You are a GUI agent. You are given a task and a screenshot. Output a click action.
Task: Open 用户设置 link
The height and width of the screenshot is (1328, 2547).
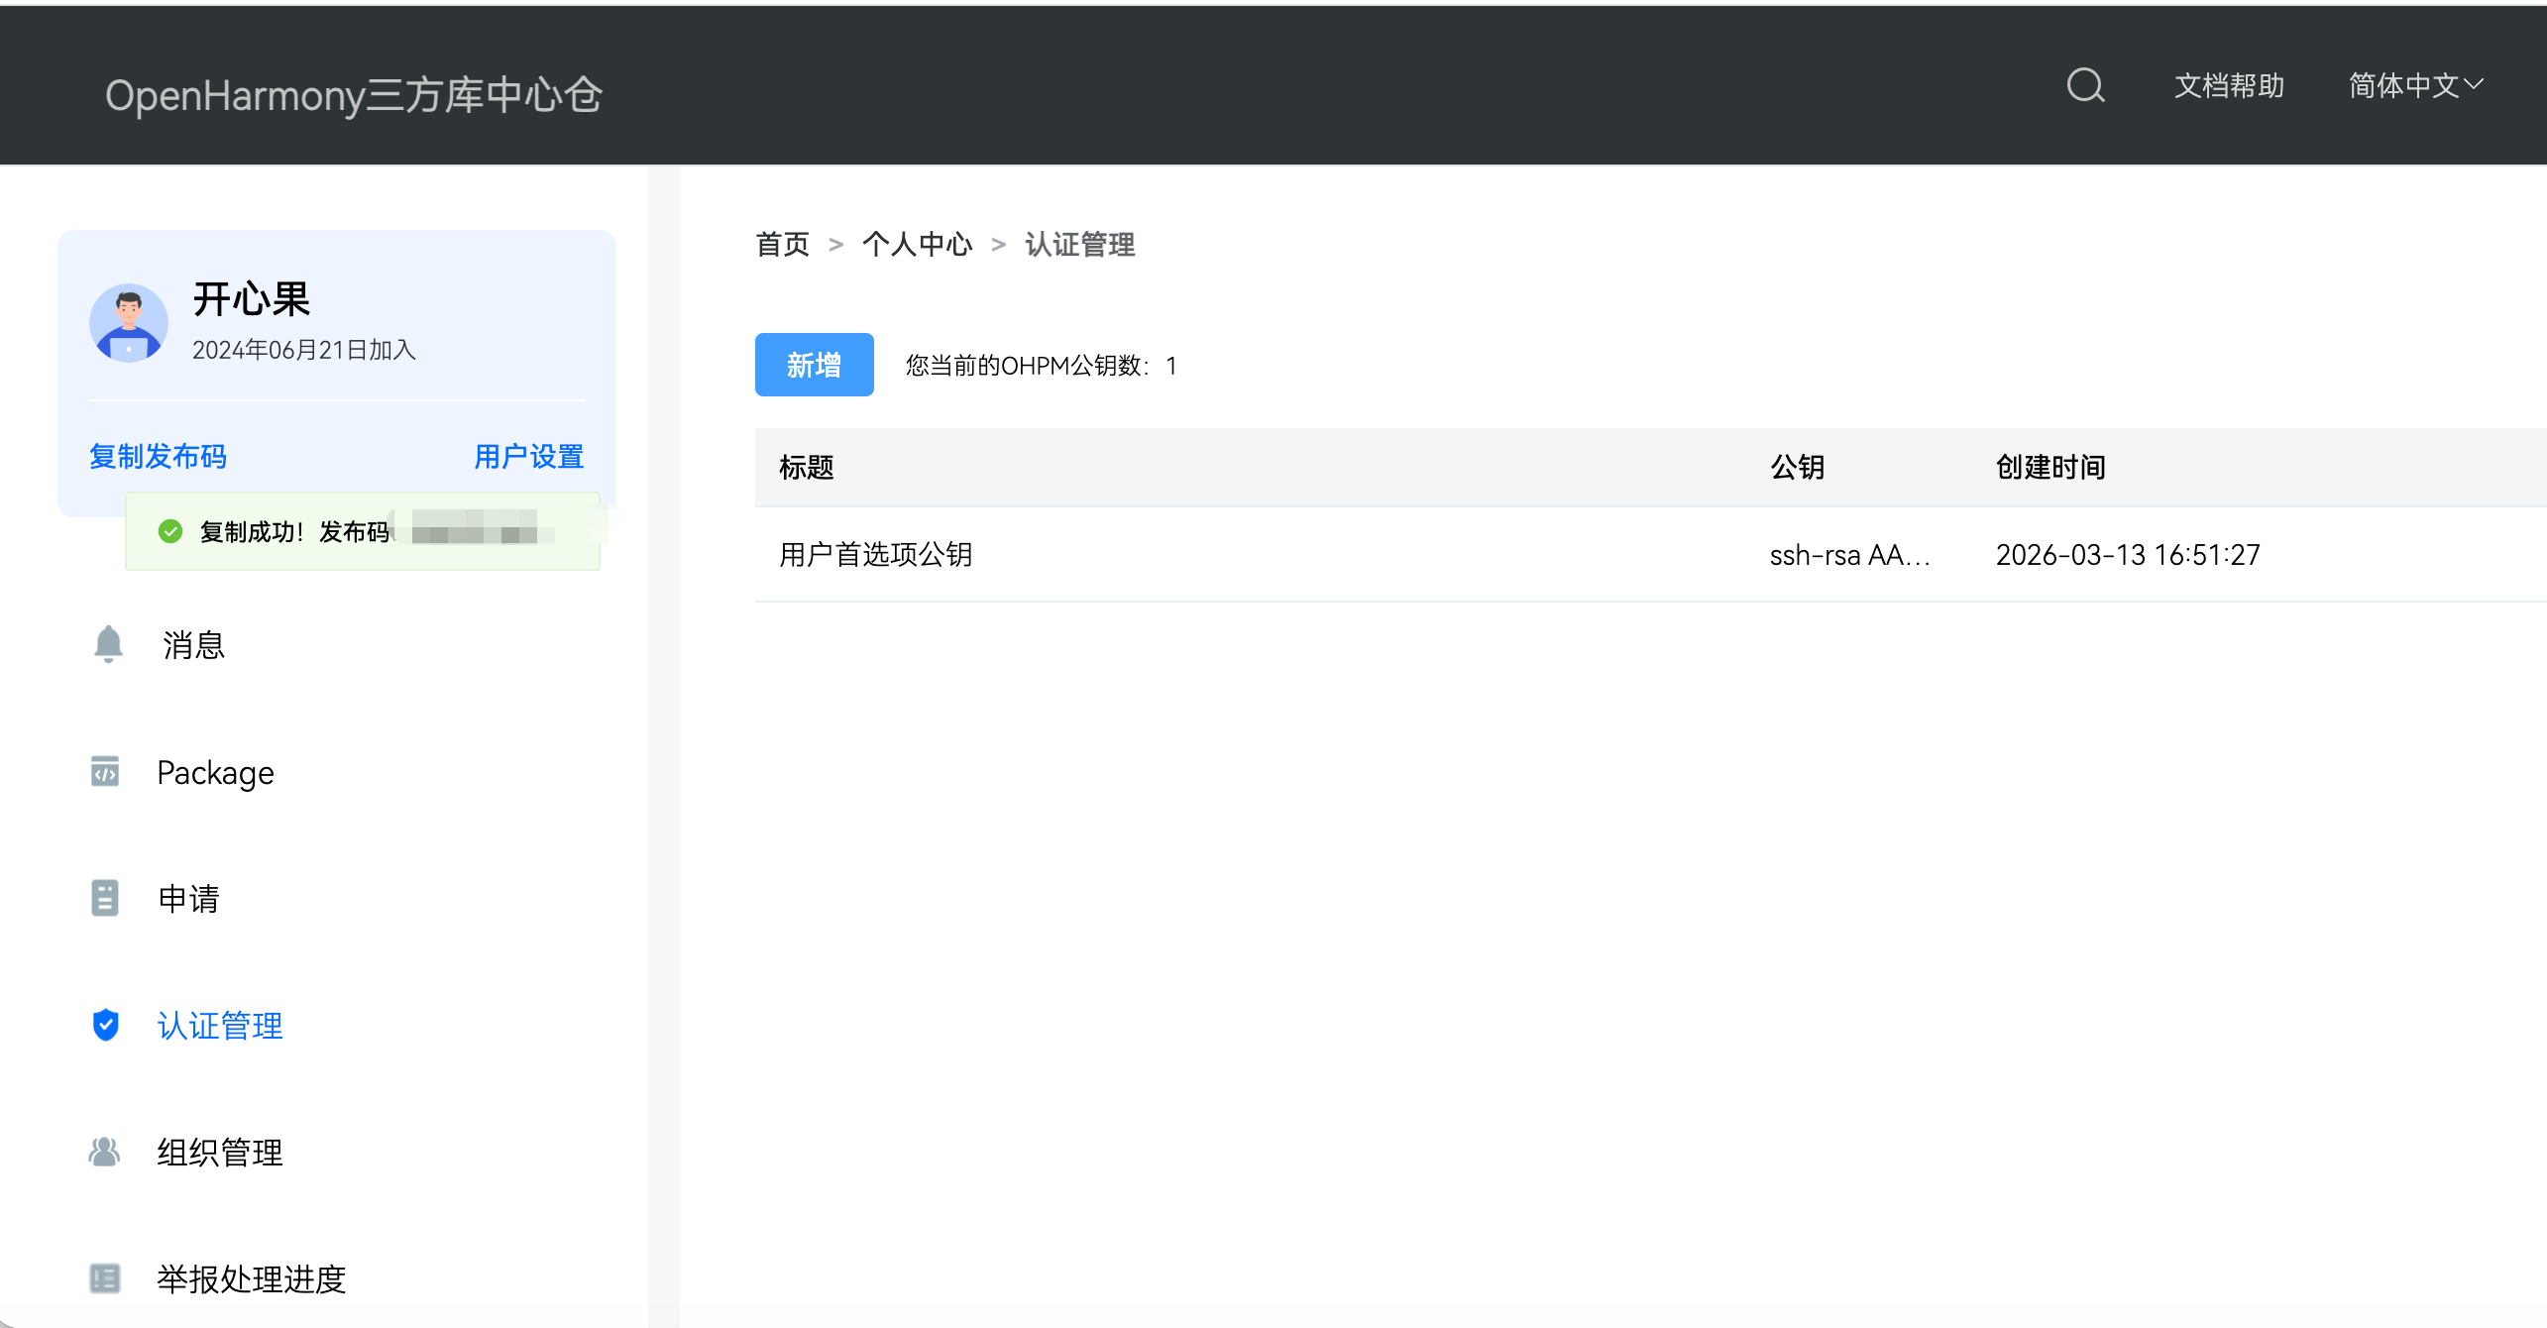pyautogui.click(x=529, y=456)
